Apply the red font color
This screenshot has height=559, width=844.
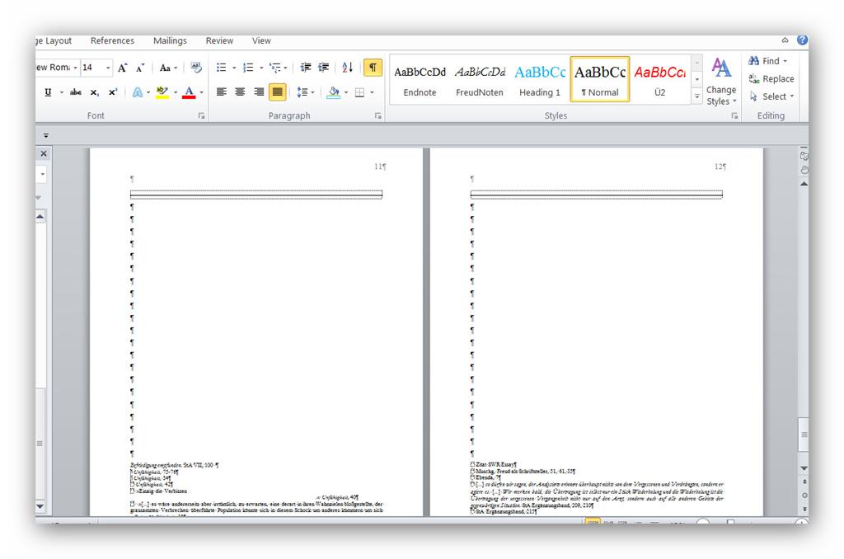pos(189,92)
